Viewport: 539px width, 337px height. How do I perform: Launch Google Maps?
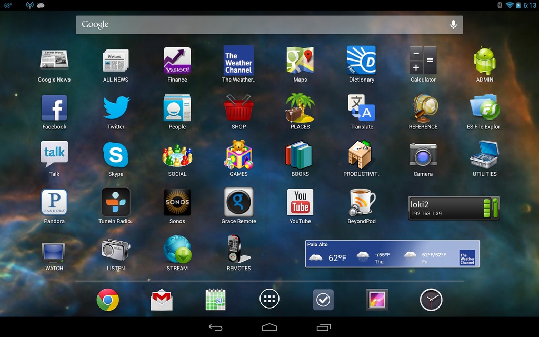[x=300, y=61]
